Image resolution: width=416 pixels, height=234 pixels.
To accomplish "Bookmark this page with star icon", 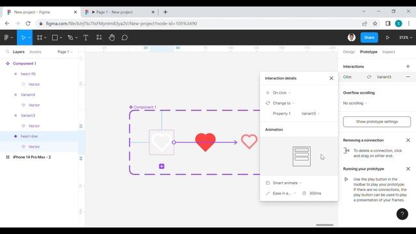I will pyautogui.click(x=375, y=23).
